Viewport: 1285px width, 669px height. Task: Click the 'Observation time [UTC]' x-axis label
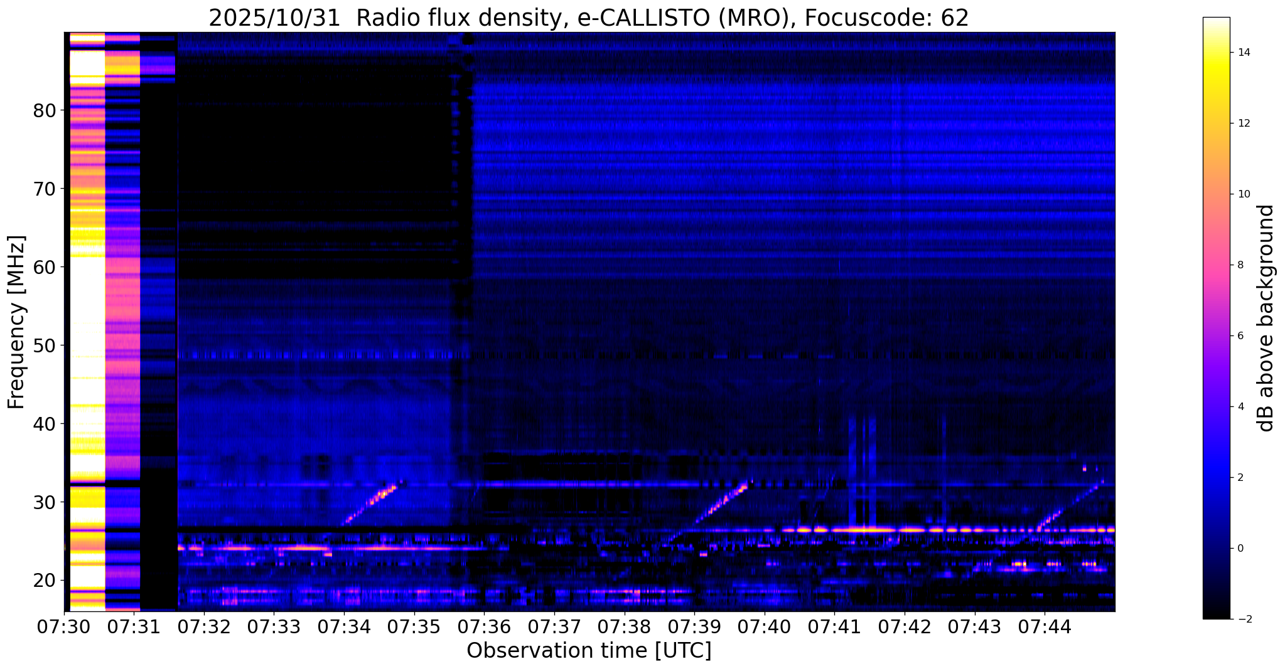(x=589, y=651)
